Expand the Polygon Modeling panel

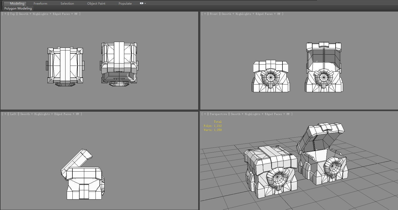18,8
